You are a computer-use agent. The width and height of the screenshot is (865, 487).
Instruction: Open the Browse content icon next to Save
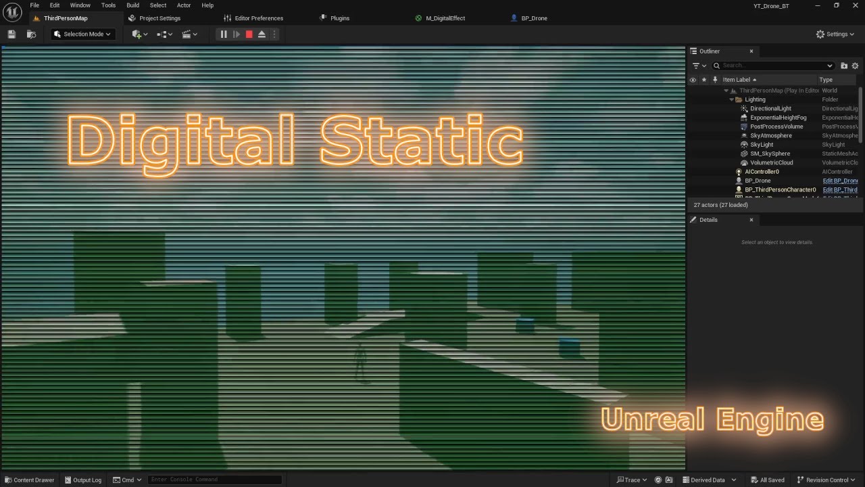pos(31,34)
